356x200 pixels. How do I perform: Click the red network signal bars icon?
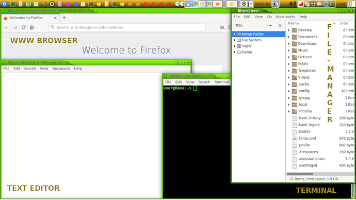[x=301, y=4]
